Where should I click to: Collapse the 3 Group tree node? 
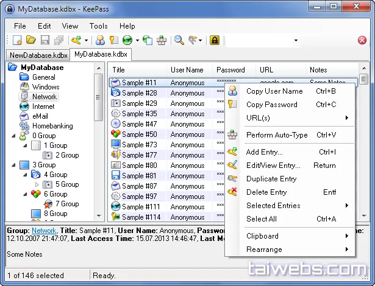(x=13, y=165)
